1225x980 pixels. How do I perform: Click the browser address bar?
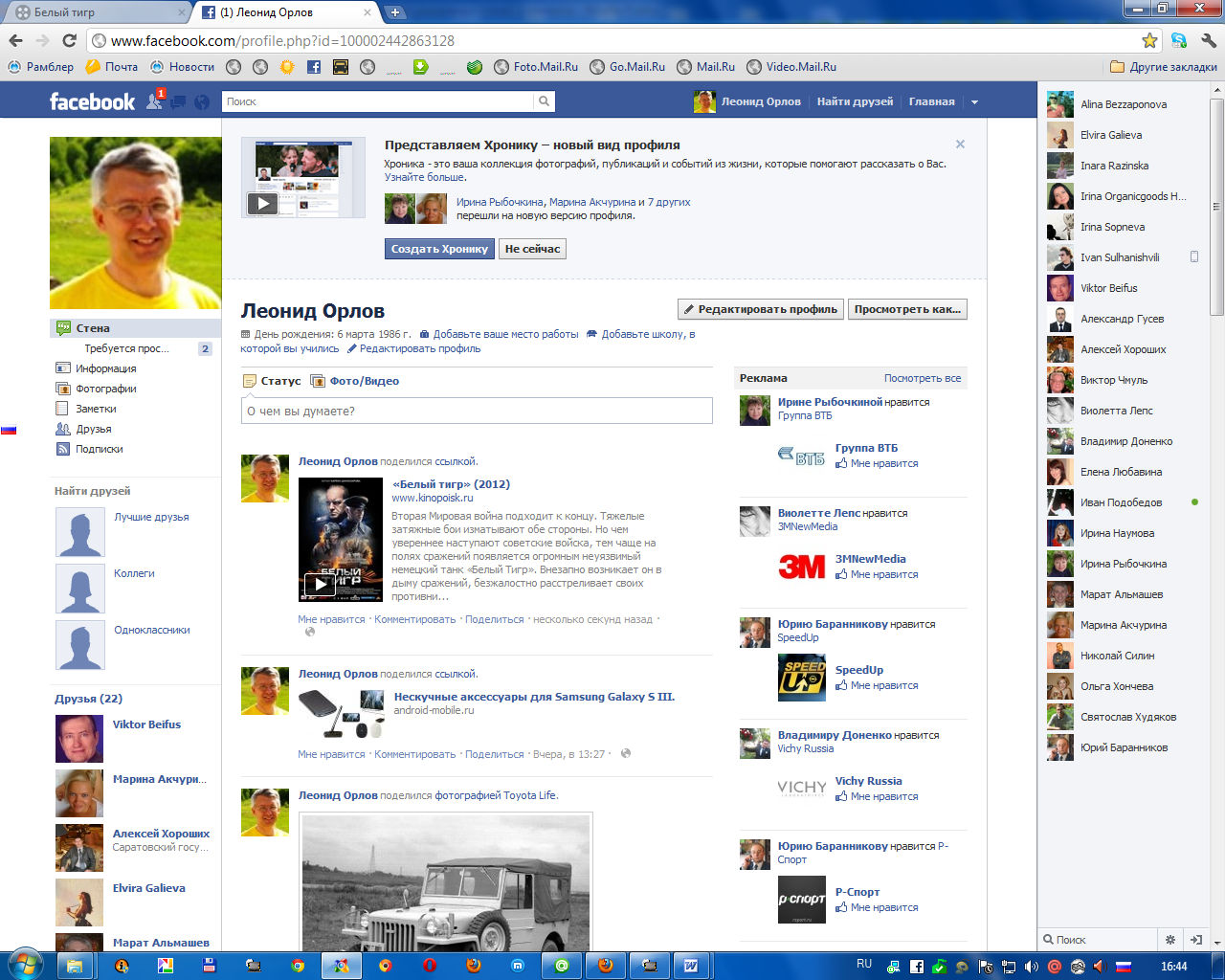614,40
